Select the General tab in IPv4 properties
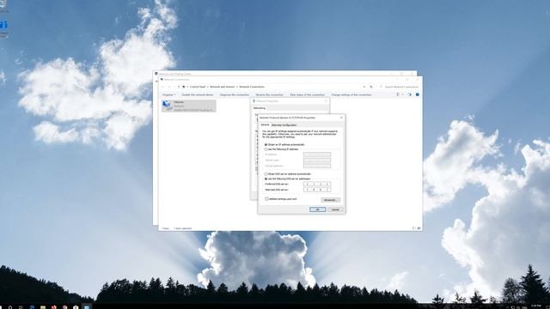 [x=265, y=124]
